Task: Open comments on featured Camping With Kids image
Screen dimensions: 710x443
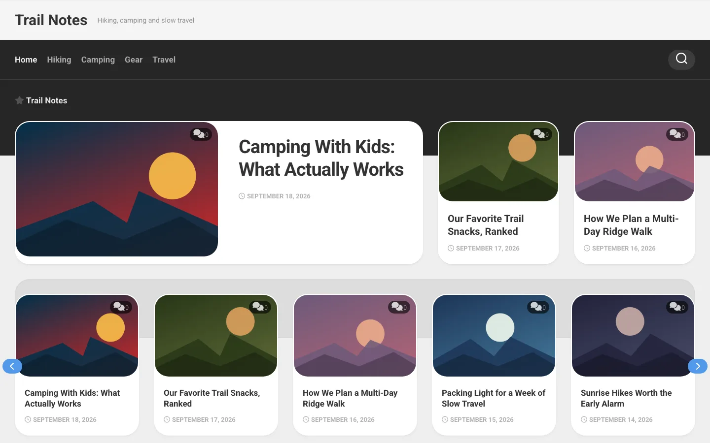Action: point(201,134)
